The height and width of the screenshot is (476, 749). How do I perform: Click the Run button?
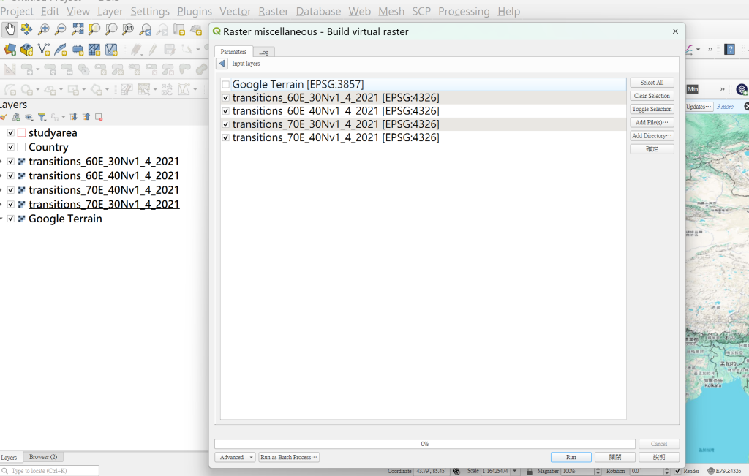[x=571, y=458]
